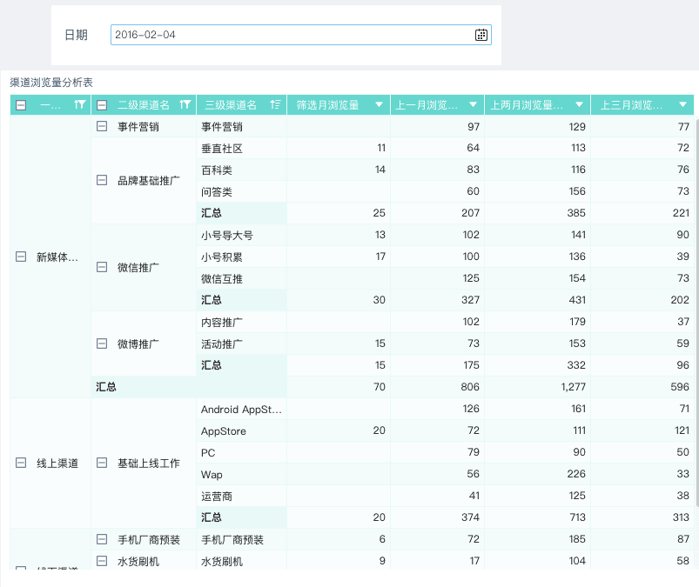
Task: Click value 226 in Wap row
Action: [x=576, y=474]
